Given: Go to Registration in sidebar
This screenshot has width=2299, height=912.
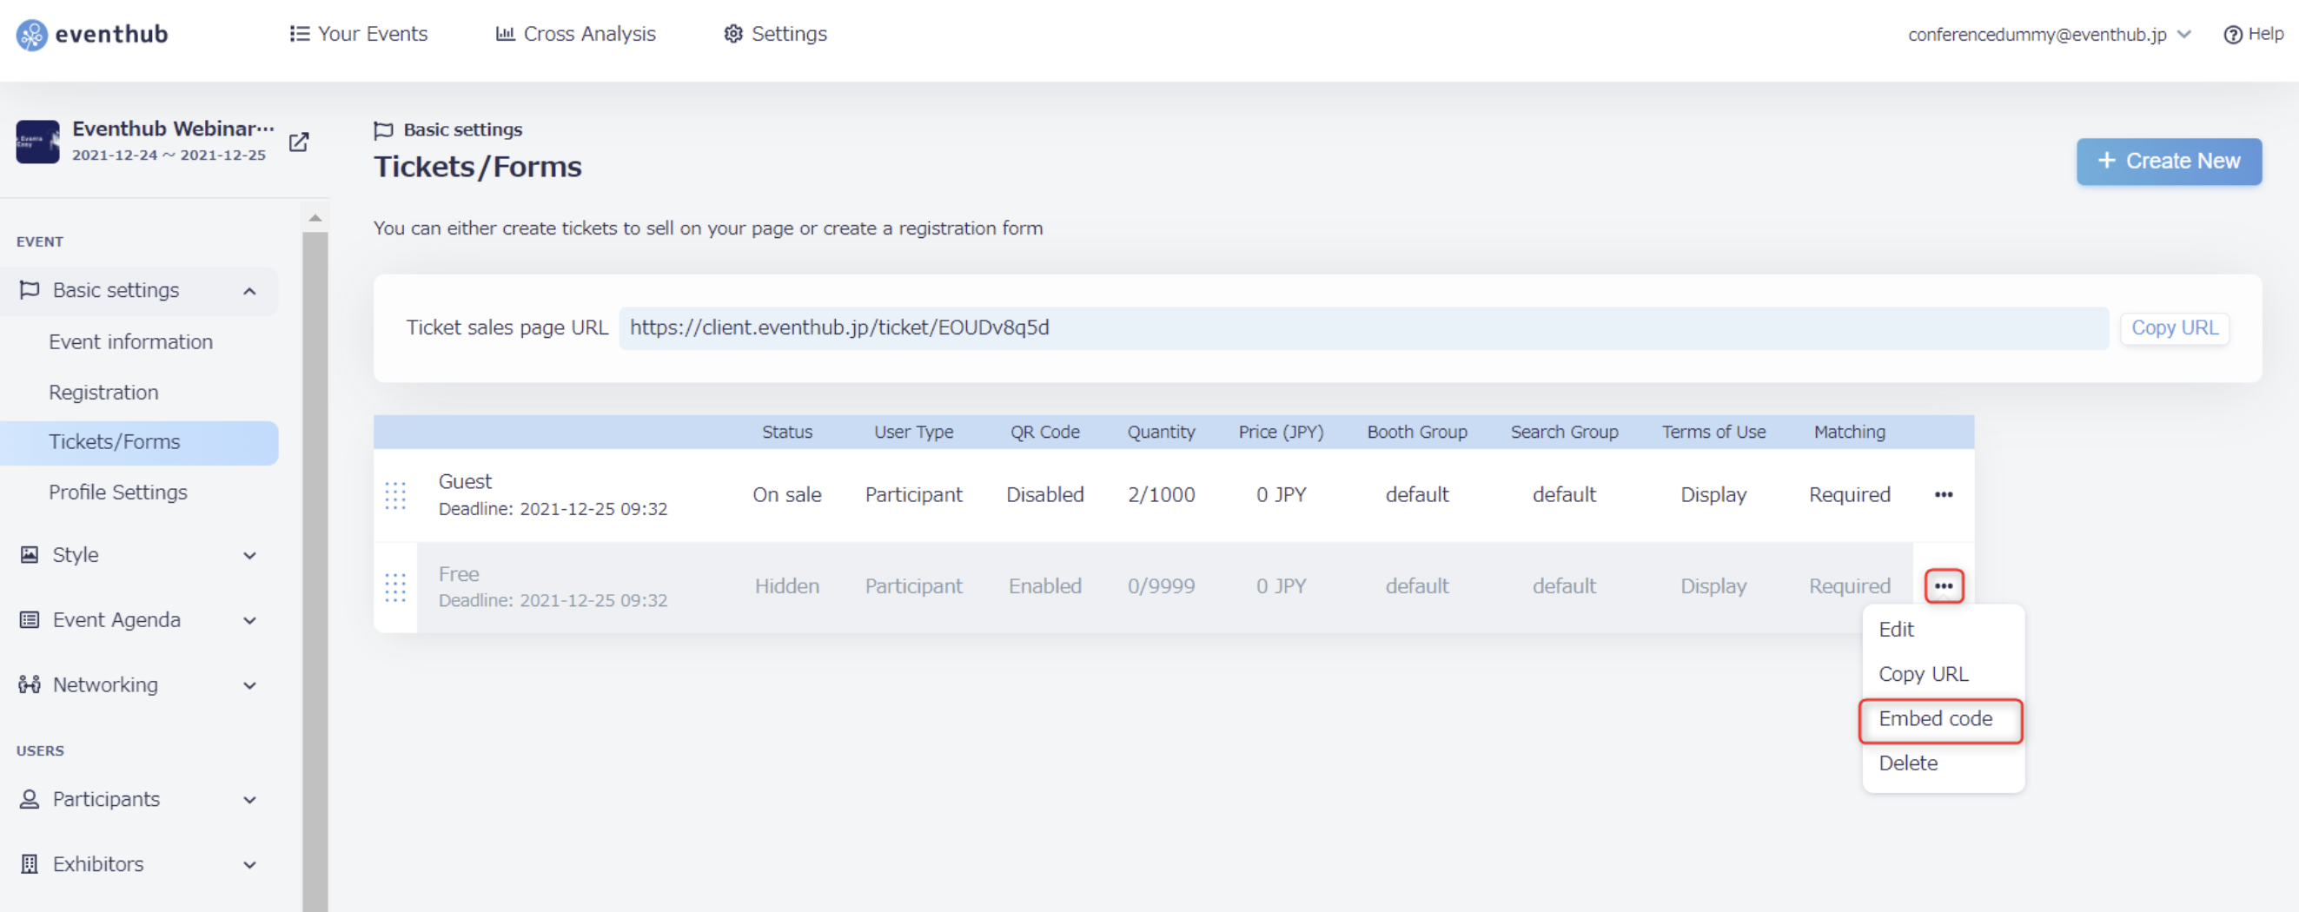Looking at the screenshot, I should (103, 393).
